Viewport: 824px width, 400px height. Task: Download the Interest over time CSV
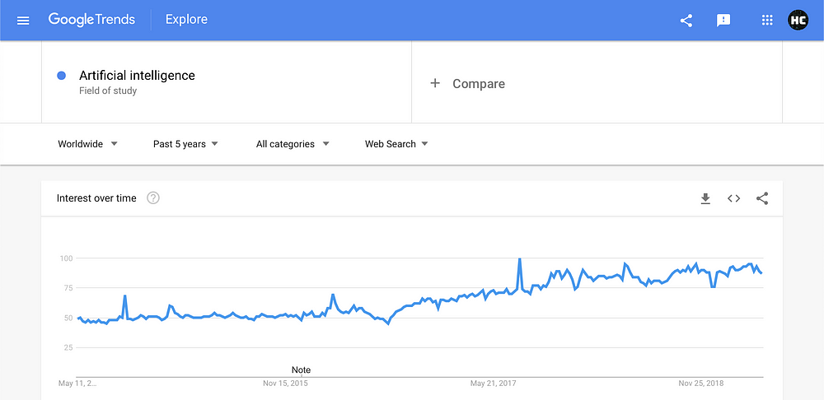[705, 198]
